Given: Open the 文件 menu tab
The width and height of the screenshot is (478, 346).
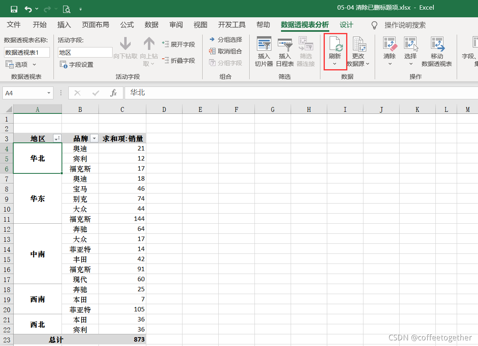Looking at the screenshot, I should tap(14, 25).
